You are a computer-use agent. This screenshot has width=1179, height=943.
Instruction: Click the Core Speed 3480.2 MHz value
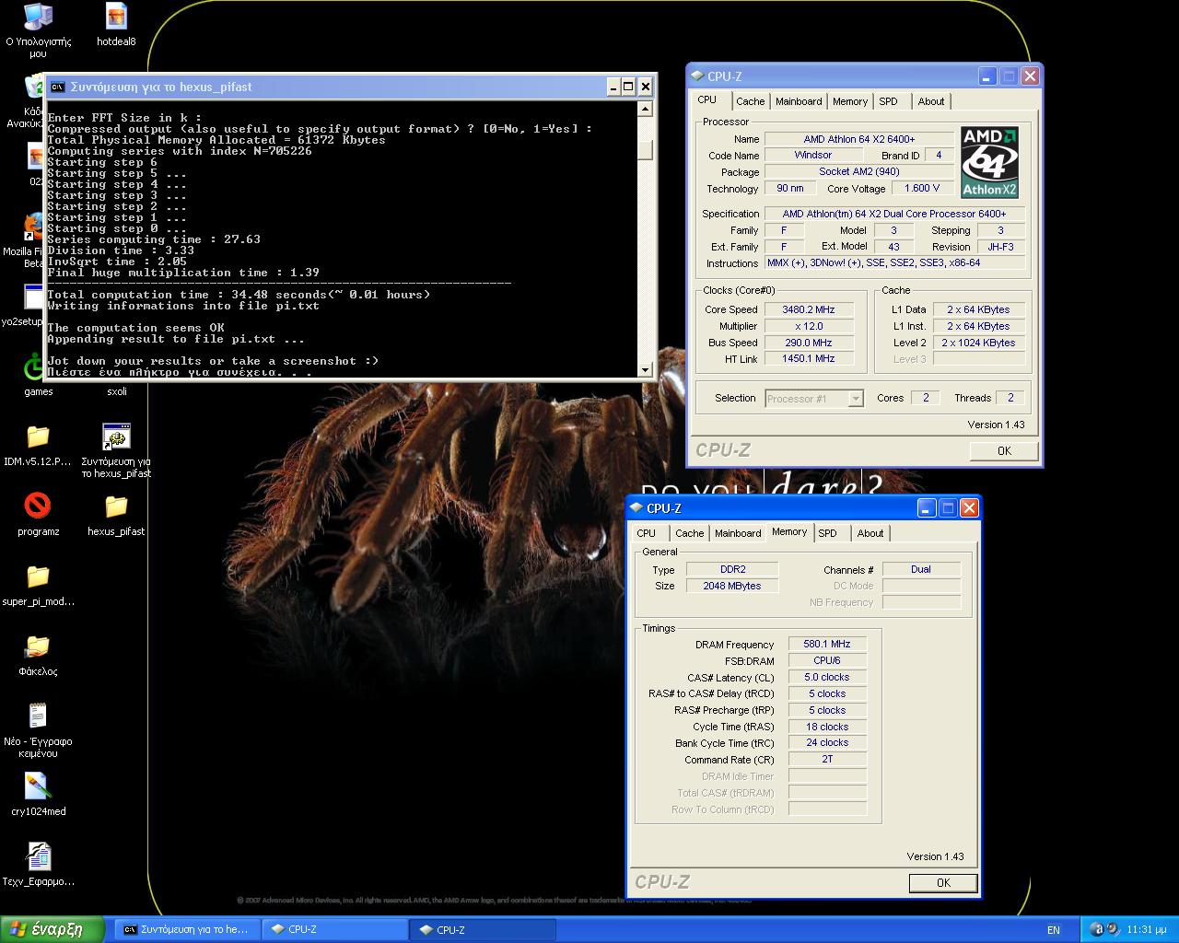808,309
